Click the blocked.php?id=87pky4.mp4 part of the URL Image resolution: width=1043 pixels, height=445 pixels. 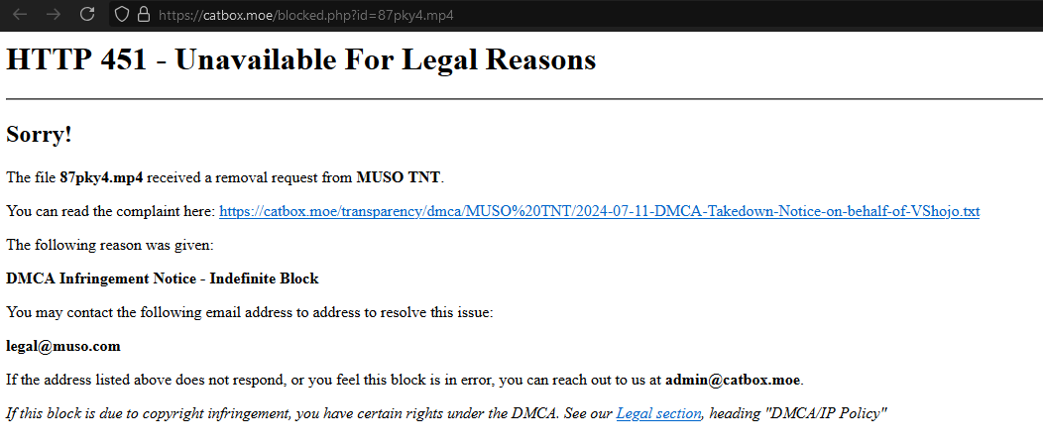point(366,15)
